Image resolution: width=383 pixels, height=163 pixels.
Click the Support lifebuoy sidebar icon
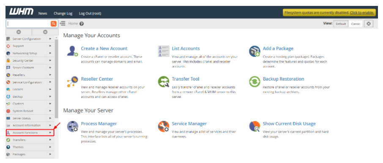point(8,46)
